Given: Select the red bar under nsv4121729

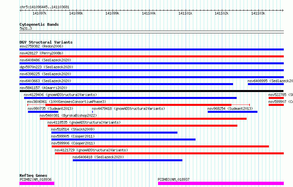Looking at the screenshot, I should [169, 153].
